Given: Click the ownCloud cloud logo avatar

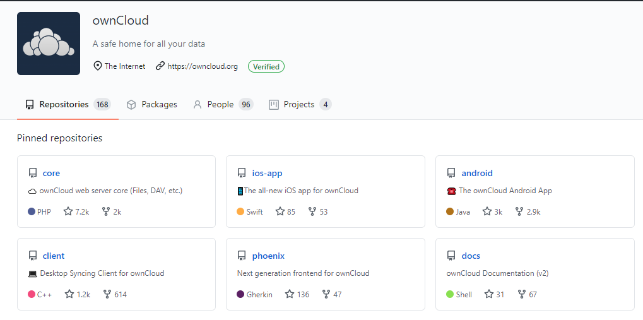Looking at the screenshot, I should click(49, 44).
